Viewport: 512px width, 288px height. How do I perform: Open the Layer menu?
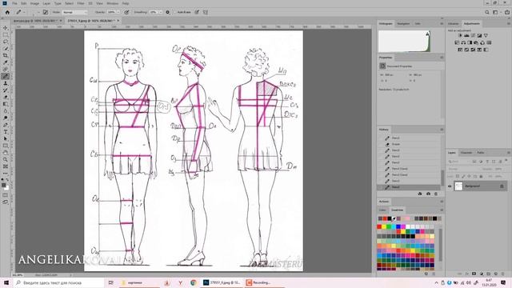(46, 3)
